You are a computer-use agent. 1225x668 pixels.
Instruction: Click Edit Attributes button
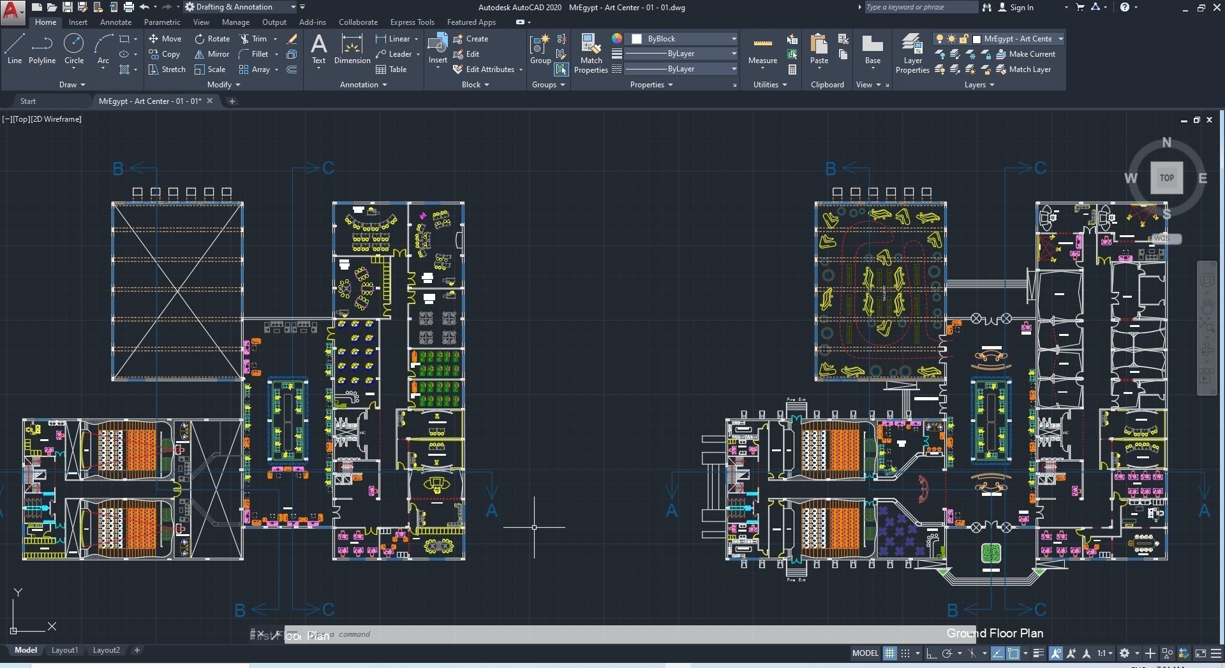pos(484,69)
